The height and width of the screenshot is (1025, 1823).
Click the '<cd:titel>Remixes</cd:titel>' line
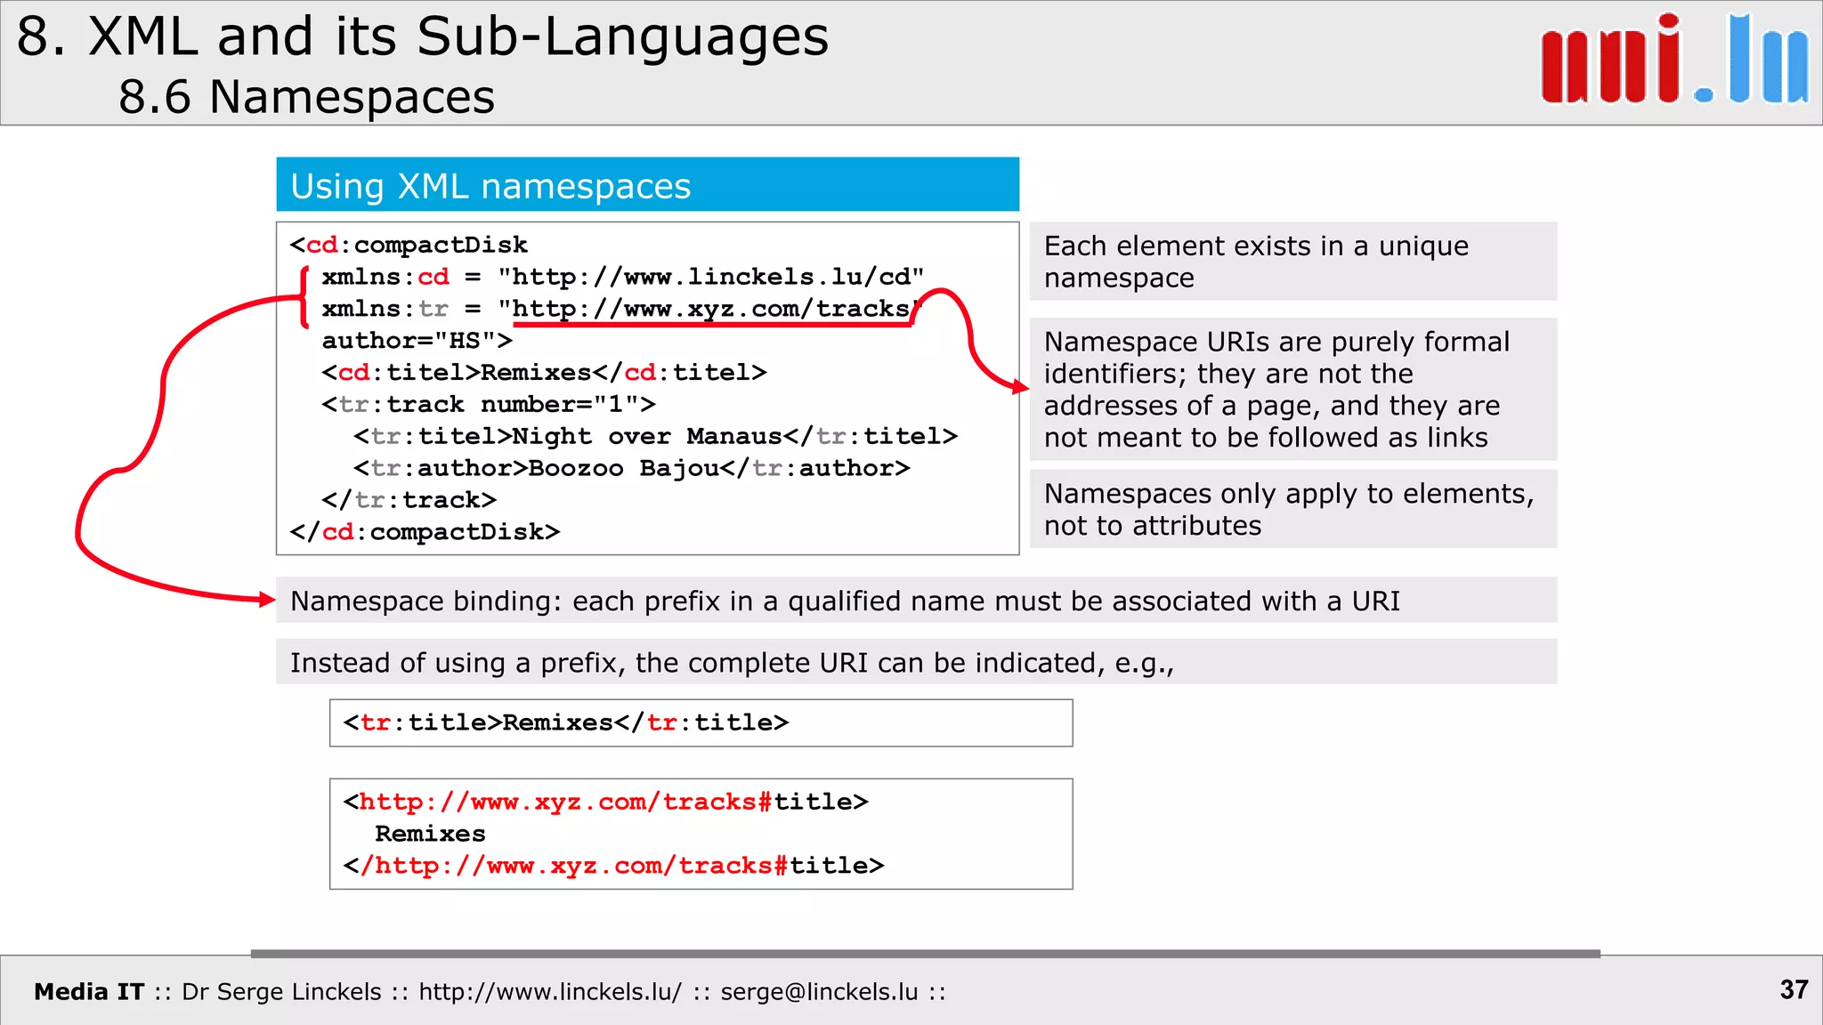coord(544,373)
